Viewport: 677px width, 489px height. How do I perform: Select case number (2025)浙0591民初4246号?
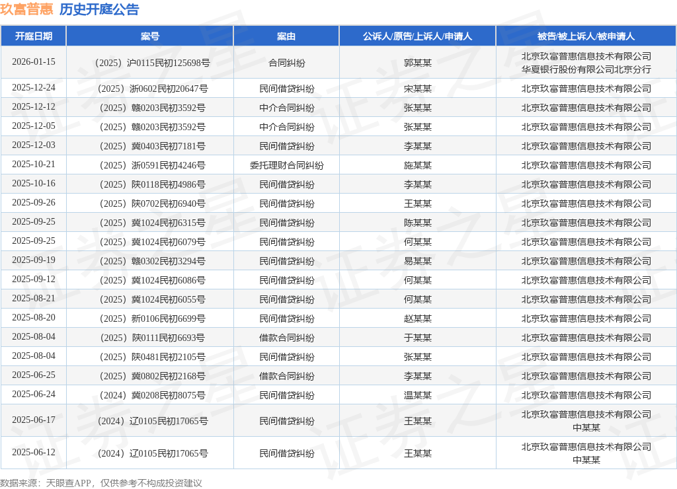pyautogui.click(x=153, y=165)
